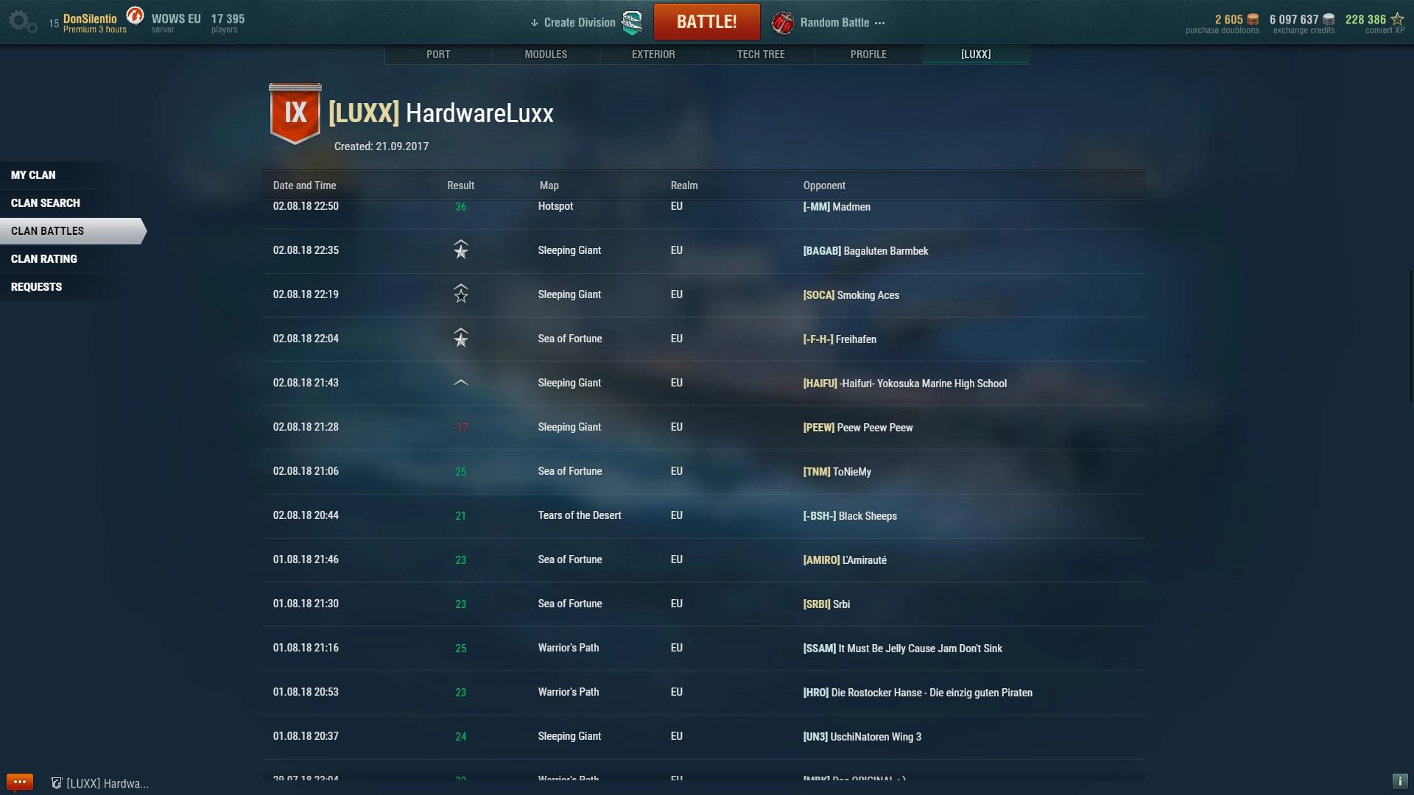Click the info icon in corner
This screenshot has width=1414, height=795.
coord(1399,782)
